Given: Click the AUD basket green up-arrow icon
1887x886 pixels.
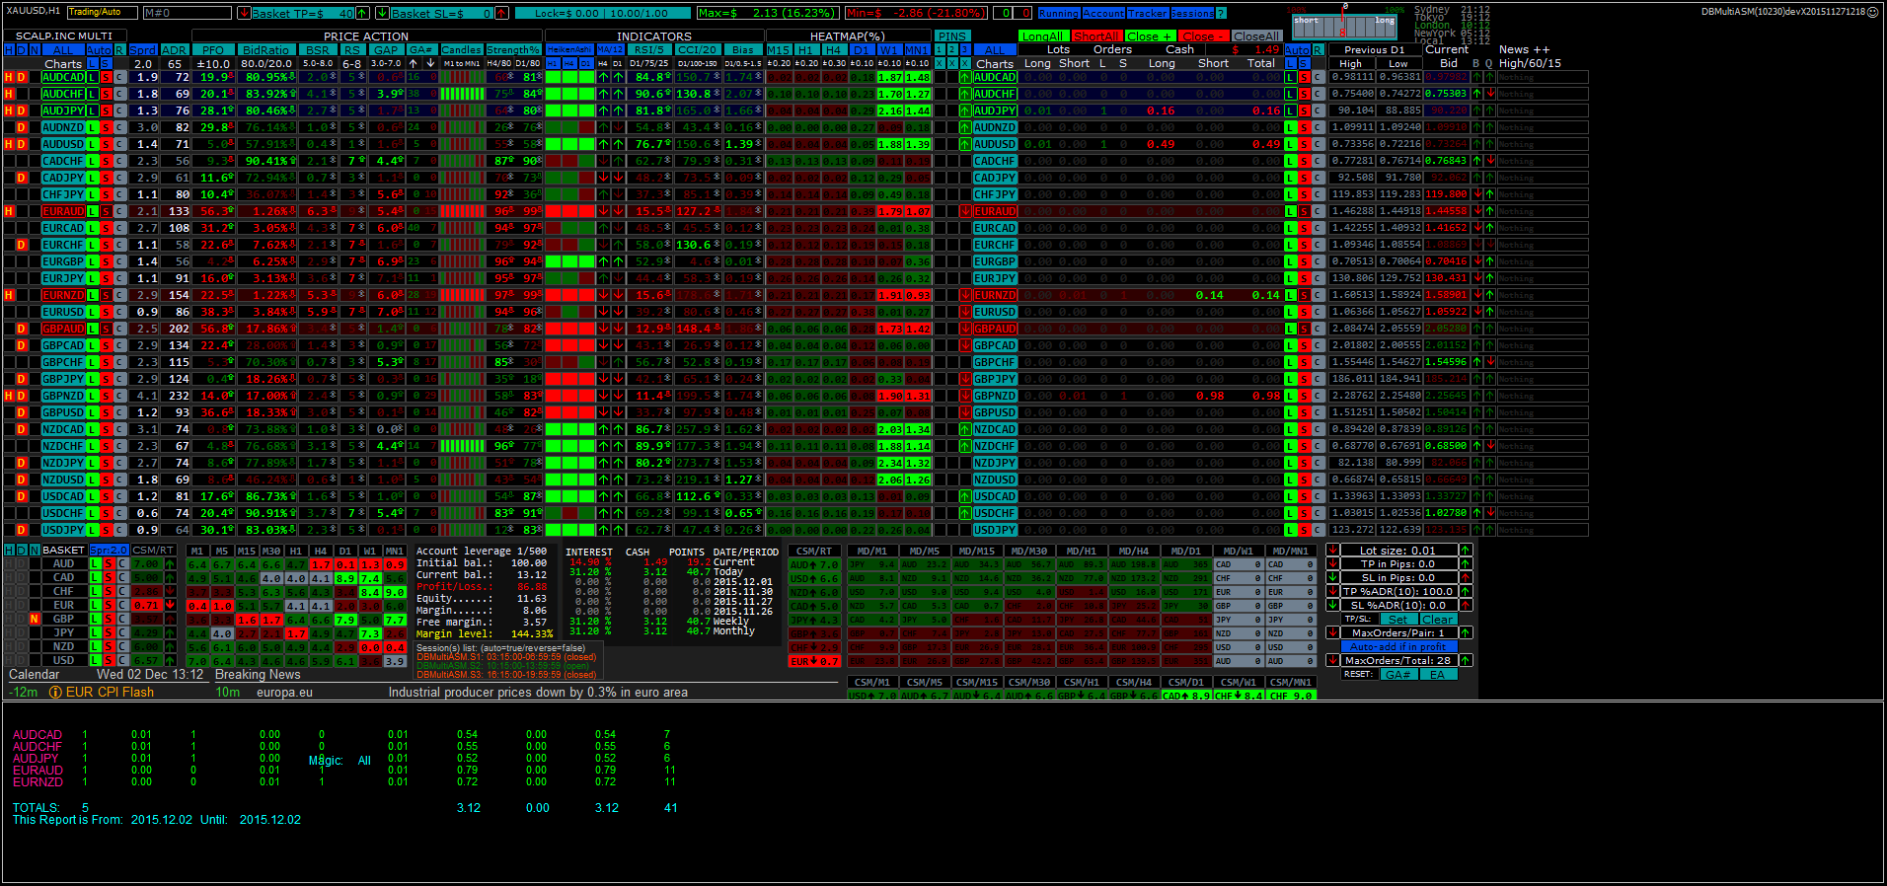Looking at the screenshot, I should (x=170, y=563).
